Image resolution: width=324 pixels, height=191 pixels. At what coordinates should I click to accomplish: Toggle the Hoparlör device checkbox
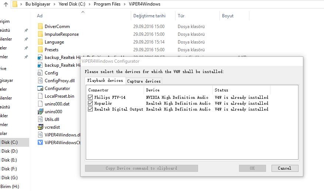91,103
